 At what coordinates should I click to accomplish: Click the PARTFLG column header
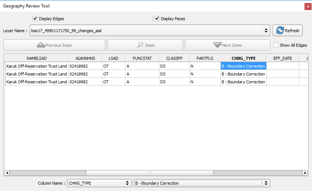(205, 58)
